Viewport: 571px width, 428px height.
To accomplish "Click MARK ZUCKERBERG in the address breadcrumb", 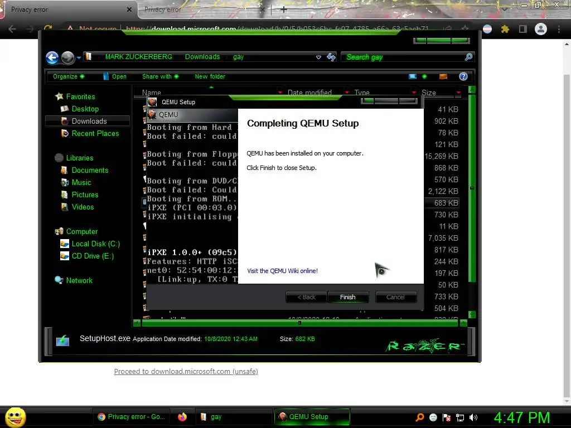I will (138, 57).
